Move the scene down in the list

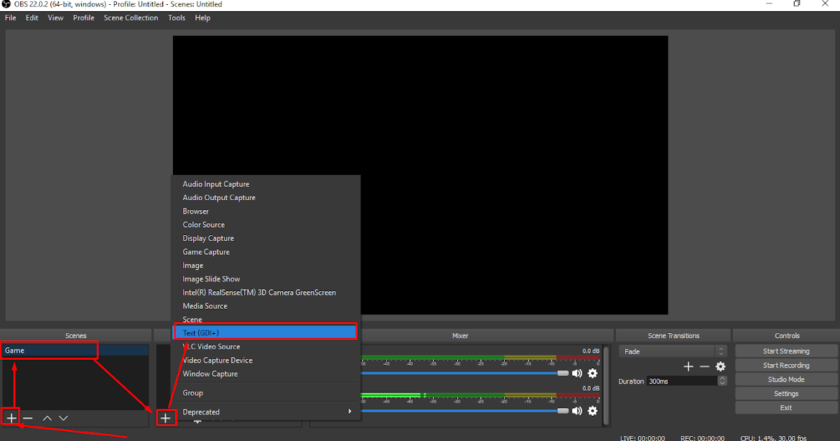coord(64,418)
